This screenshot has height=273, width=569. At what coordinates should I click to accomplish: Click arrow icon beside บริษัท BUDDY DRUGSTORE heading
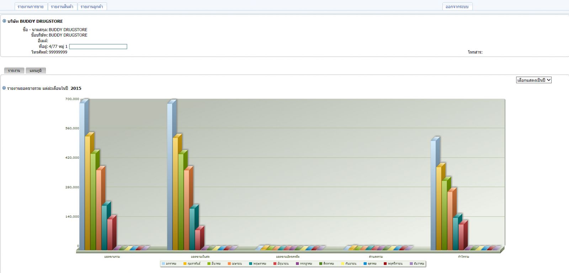(x=4, y=21)
